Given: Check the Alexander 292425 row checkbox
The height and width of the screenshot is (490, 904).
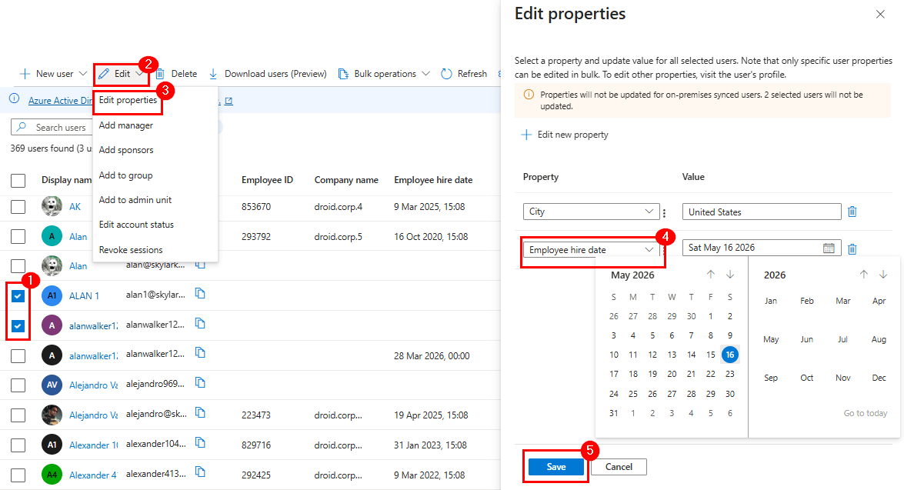Looking at the screenshot, I should point(18,475).
